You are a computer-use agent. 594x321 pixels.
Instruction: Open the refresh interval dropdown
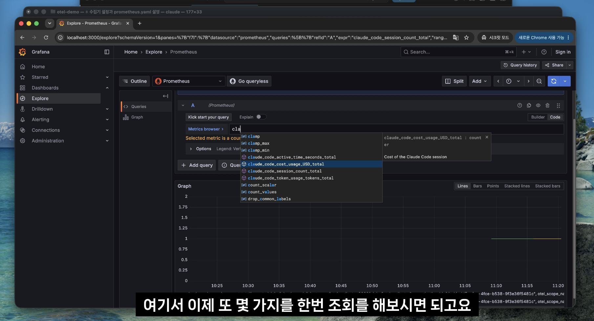click(x=565, y=81)
